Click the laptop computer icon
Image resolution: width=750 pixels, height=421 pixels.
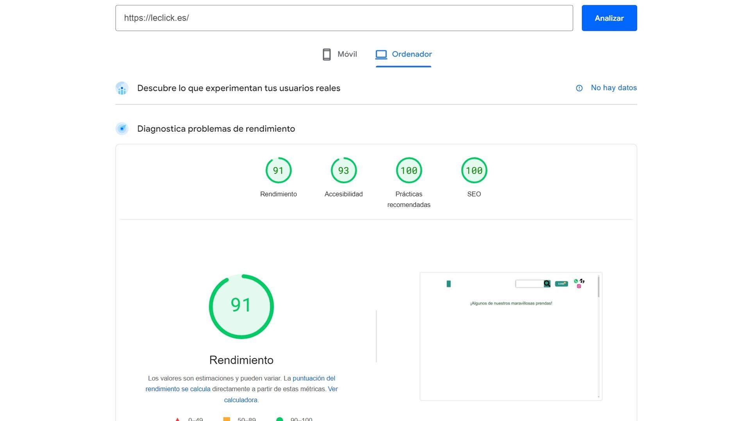pos(381,54)
